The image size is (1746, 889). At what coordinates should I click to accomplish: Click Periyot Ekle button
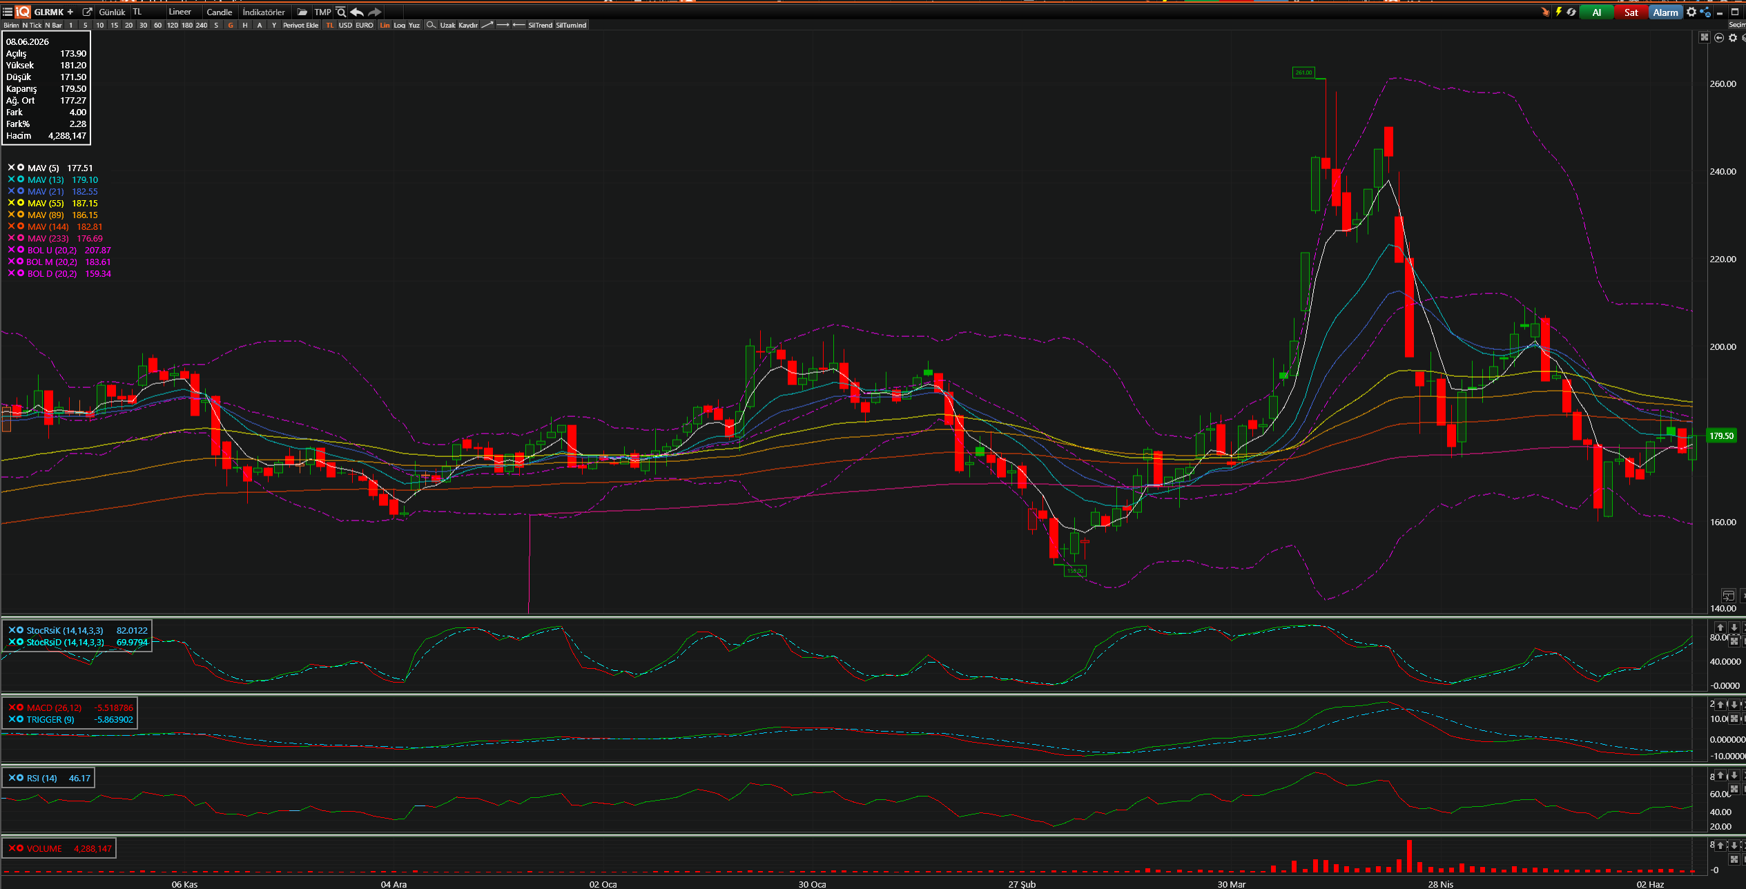click(301, 25)
